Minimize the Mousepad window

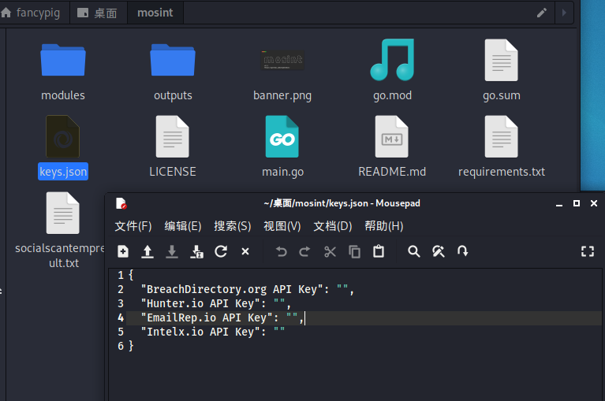point(558,204)
